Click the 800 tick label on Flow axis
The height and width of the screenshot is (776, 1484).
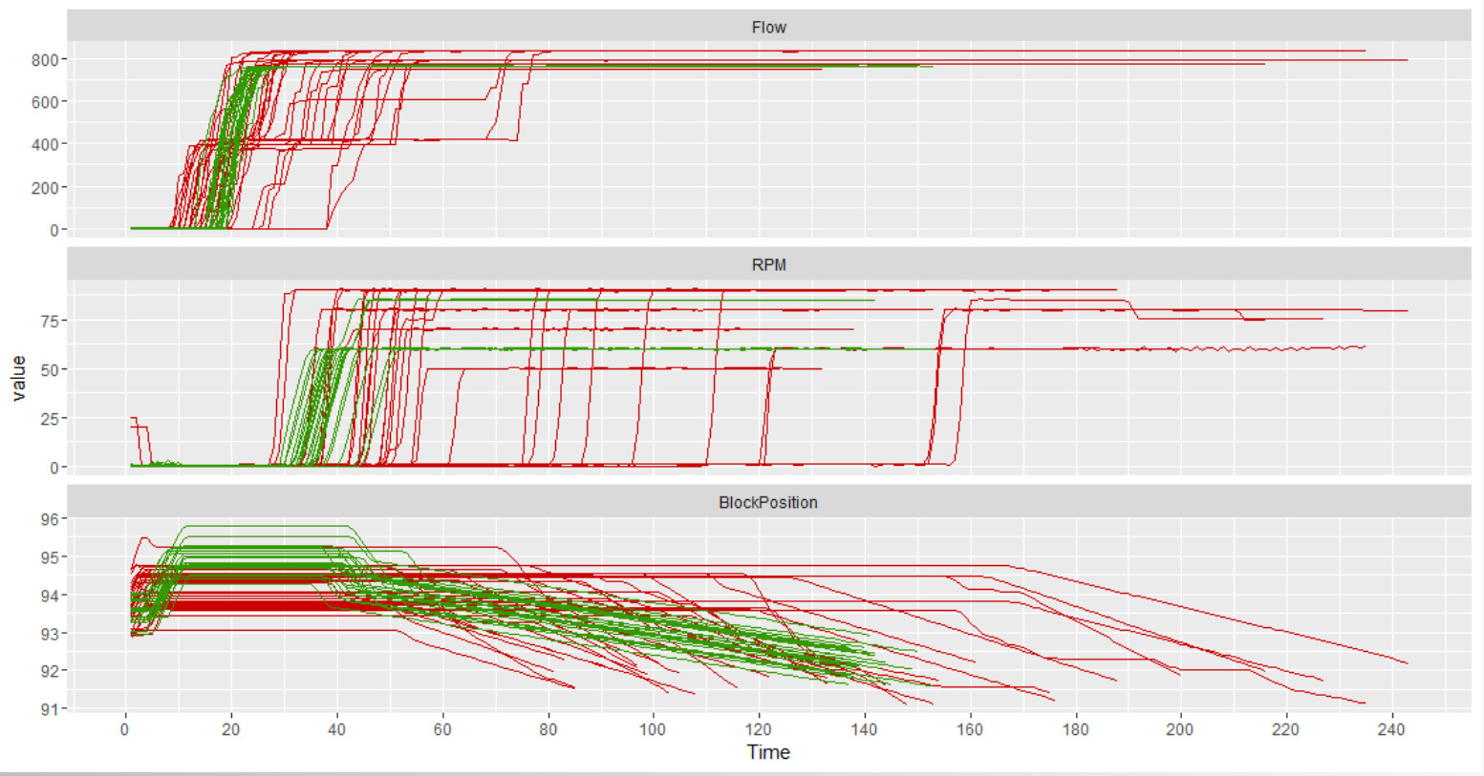point(44,59)
